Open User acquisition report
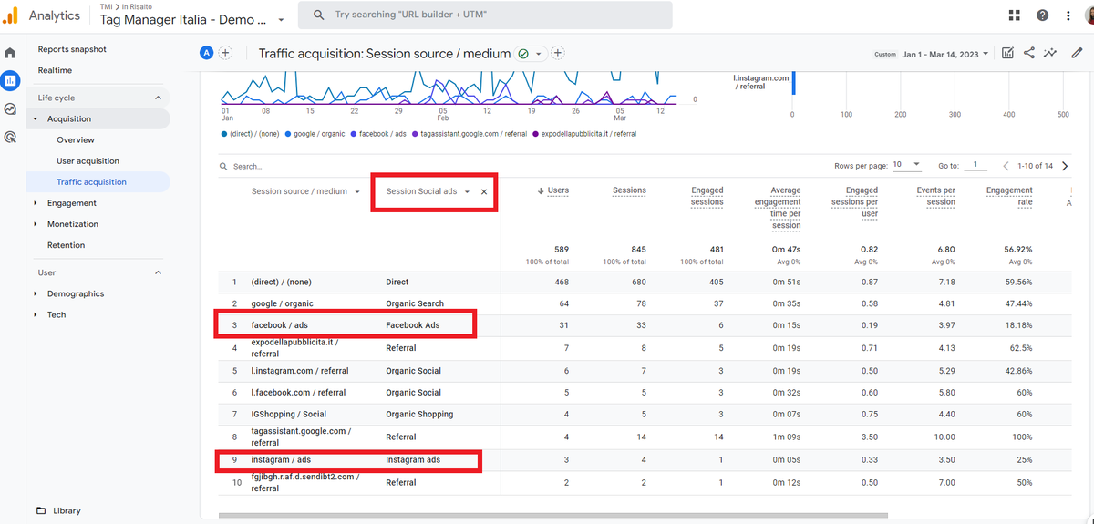This screenshot has width=1094, height=524. 88,160
